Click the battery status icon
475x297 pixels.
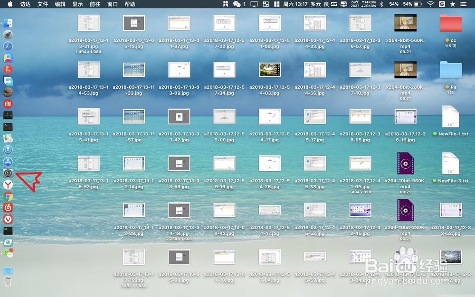[x=418, y=4]
